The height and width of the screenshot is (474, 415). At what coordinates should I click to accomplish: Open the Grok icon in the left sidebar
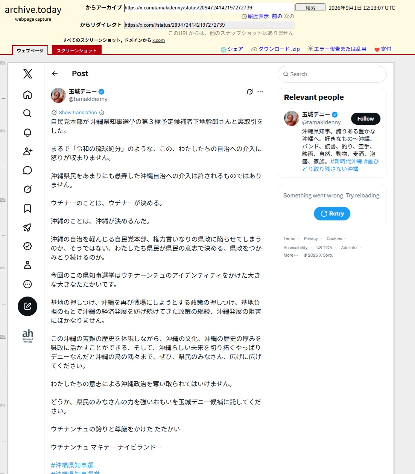point(27,189)
